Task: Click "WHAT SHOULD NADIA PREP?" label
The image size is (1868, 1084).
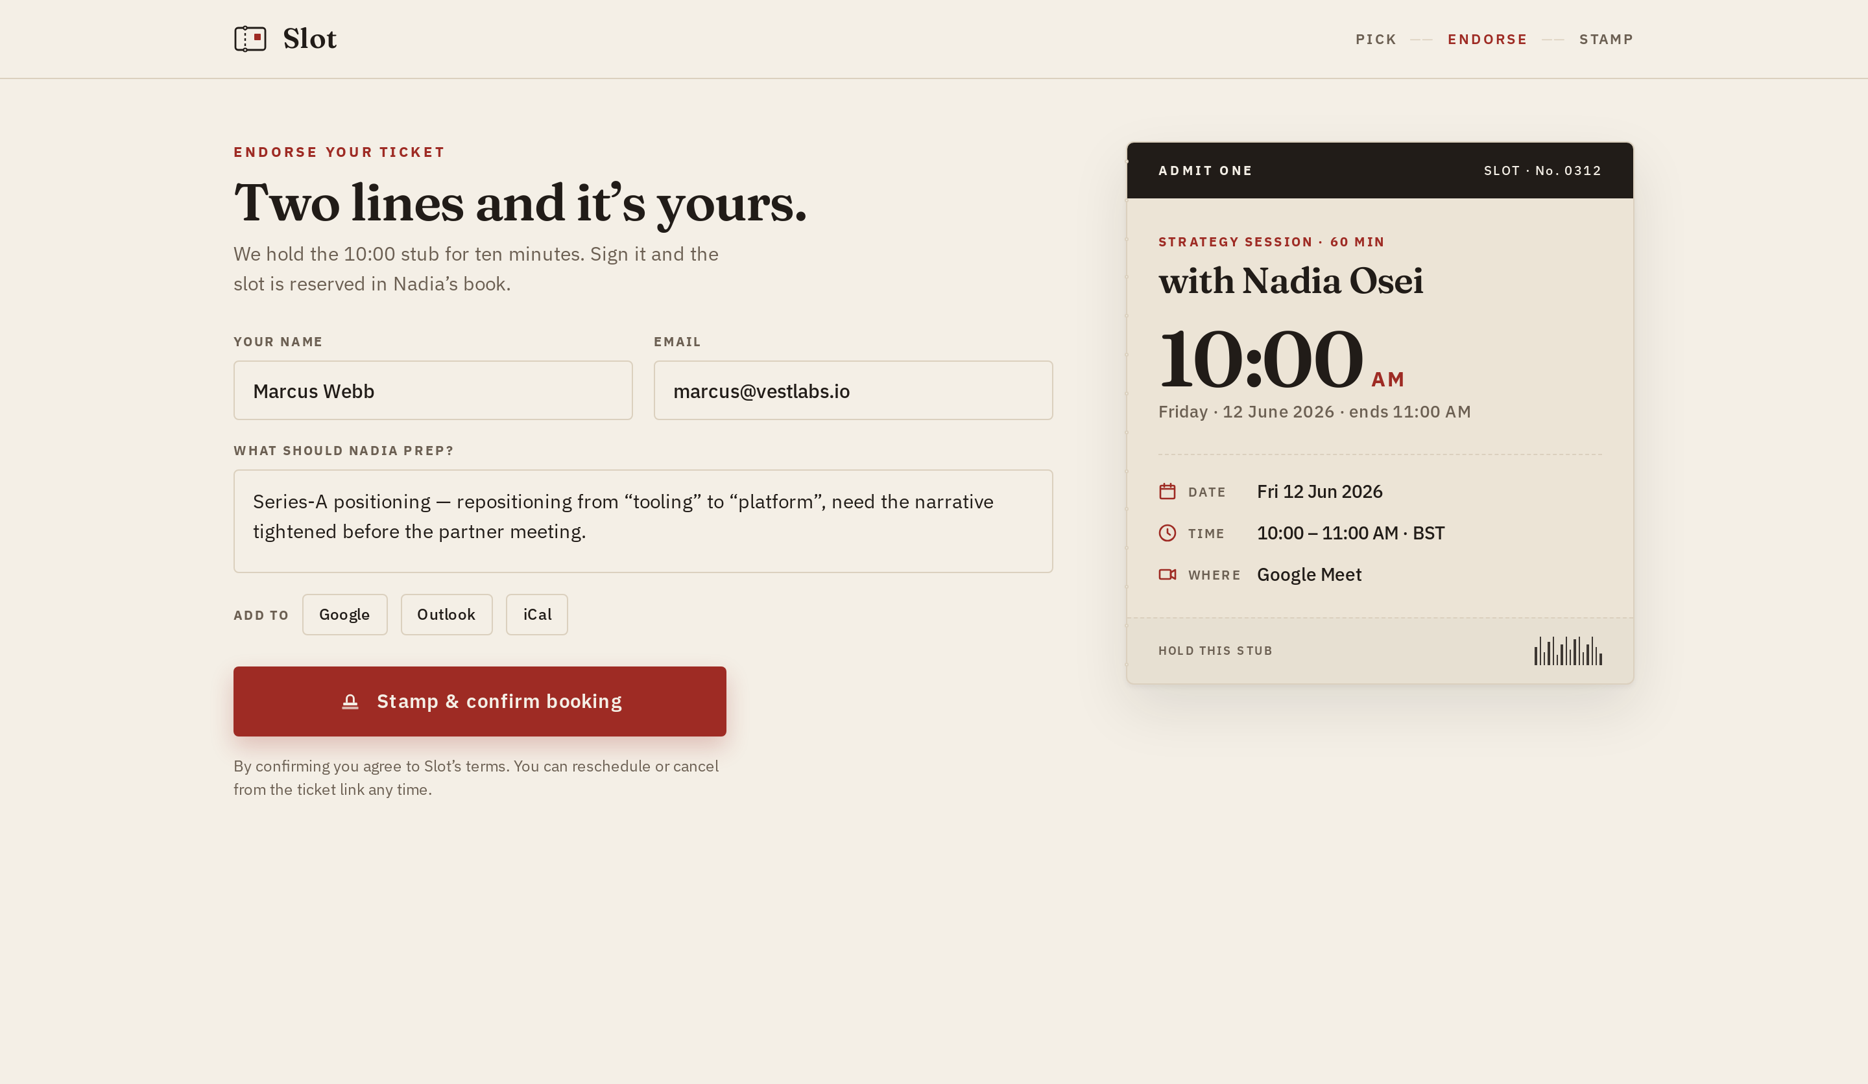Action: (343, 451)
